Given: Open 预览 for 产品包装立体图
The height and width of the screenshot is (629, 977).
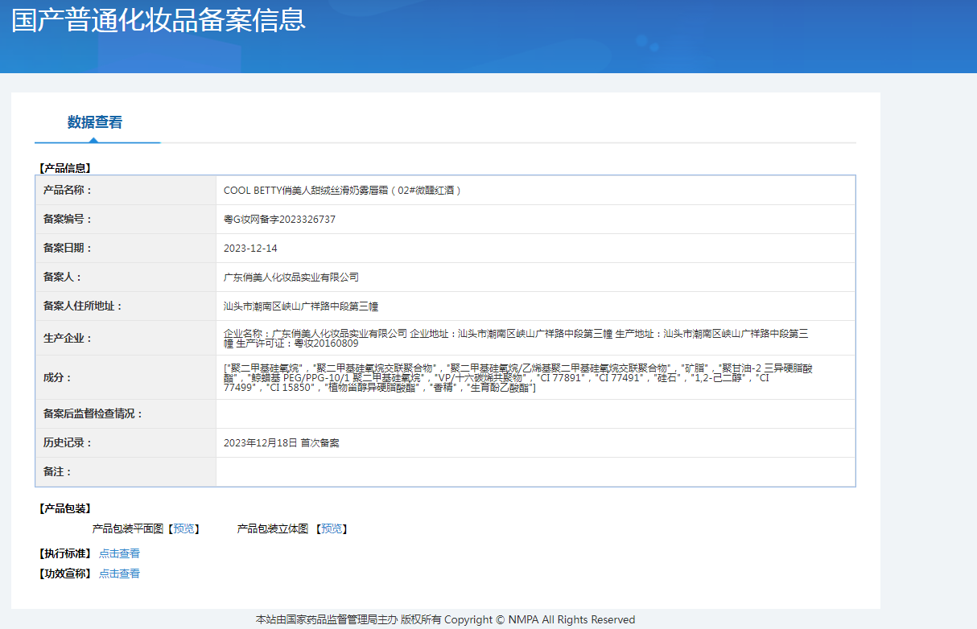Looking at the screenshot, I should (332, 528).
